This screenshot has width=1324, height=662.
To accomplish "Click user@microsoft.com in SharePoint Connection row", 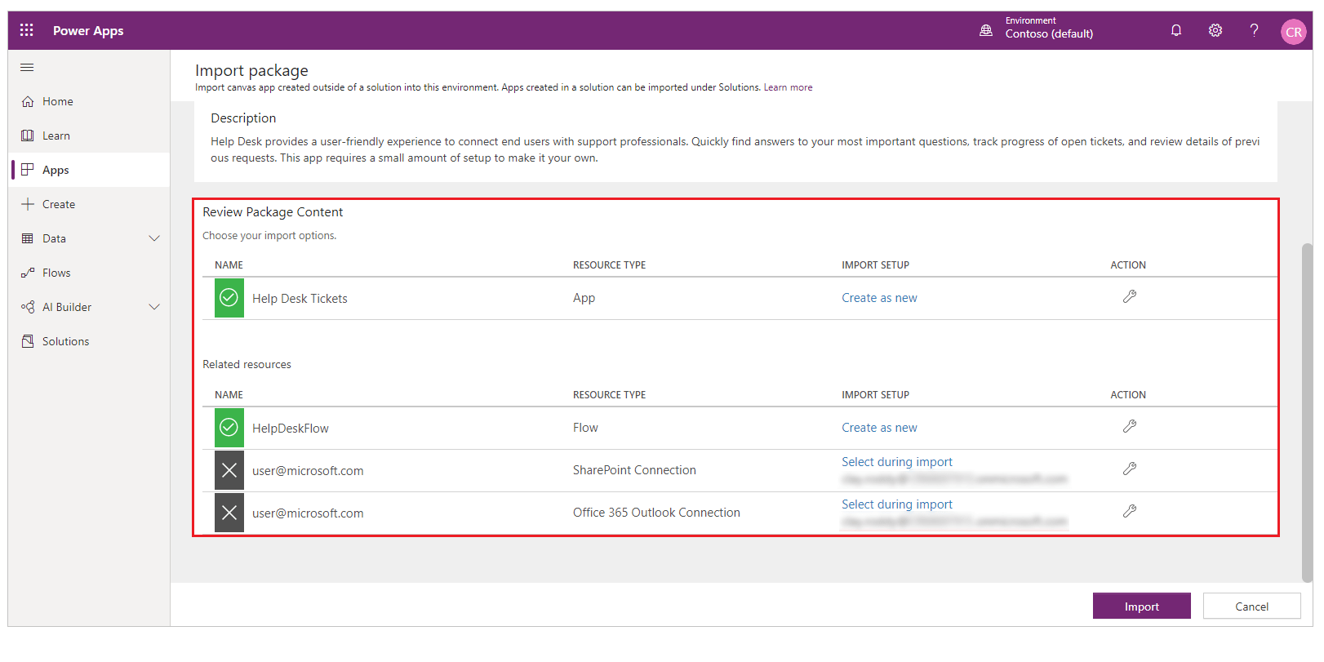I will 308,471.
